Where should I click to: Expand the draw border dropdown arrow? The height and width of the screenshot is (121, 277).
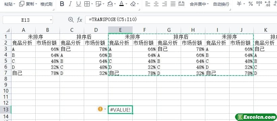click(x=103, y=4)
